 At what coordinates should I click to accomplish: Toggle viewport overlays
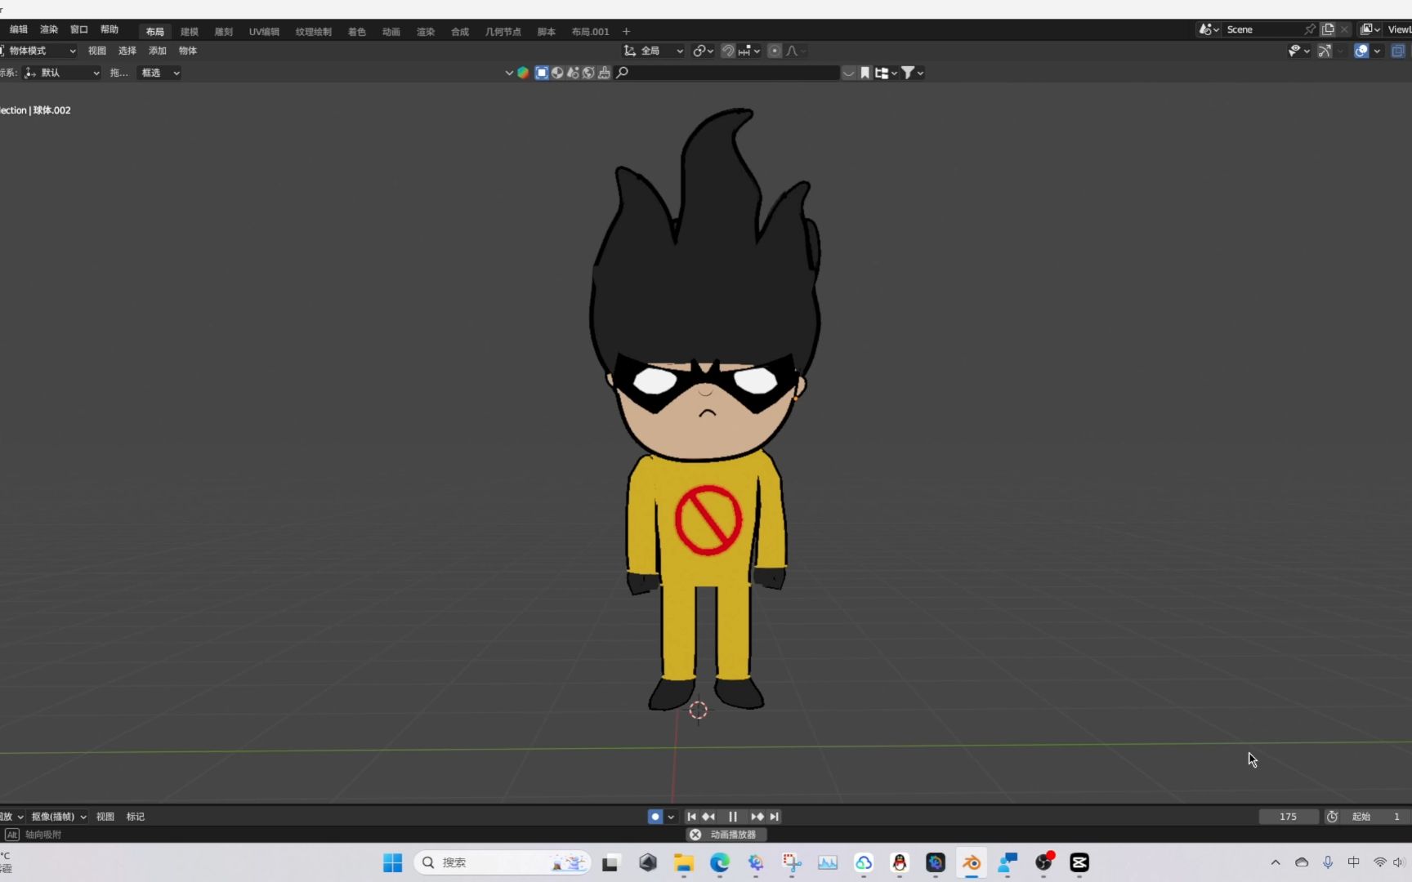click(x=1361, y=51)
